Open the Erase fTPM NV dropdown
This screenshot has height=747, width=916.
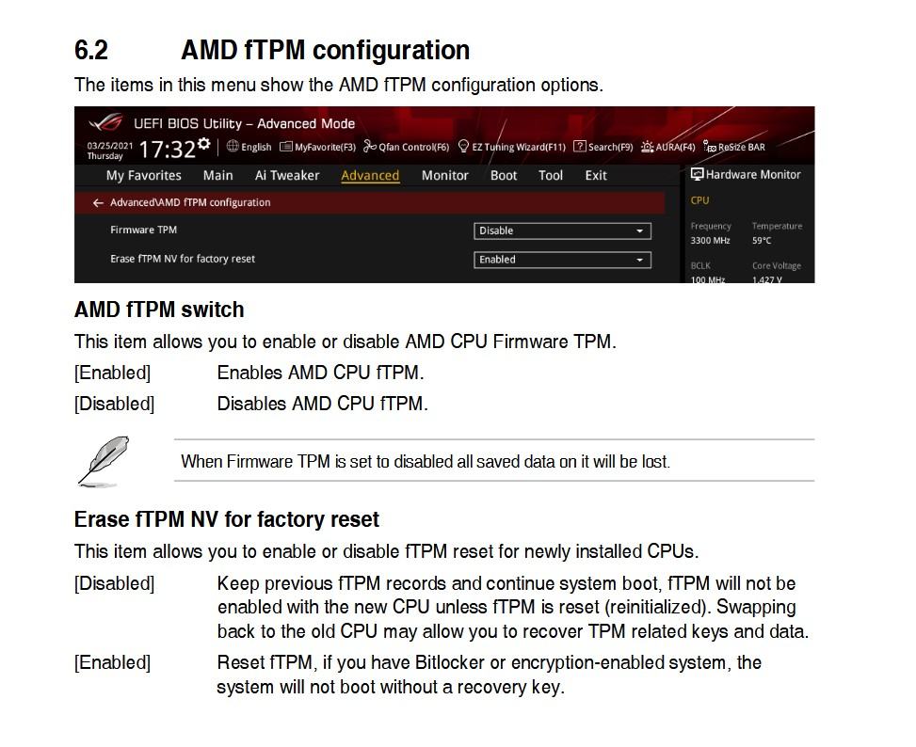coord(562,260)
